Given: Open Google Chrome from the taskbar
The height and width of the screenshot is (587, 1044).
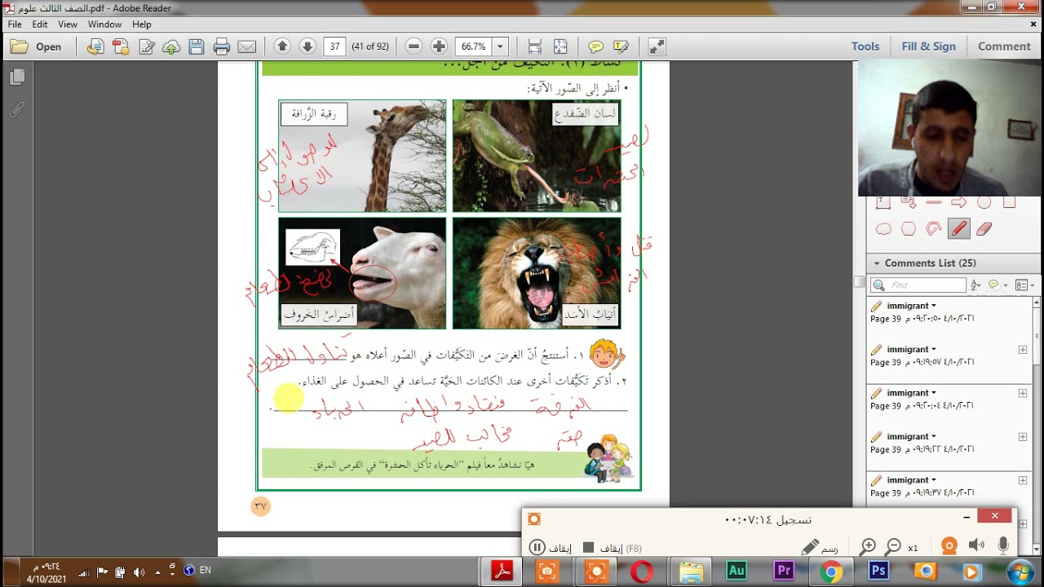Looking at the screenshot, I should point(830,572).
